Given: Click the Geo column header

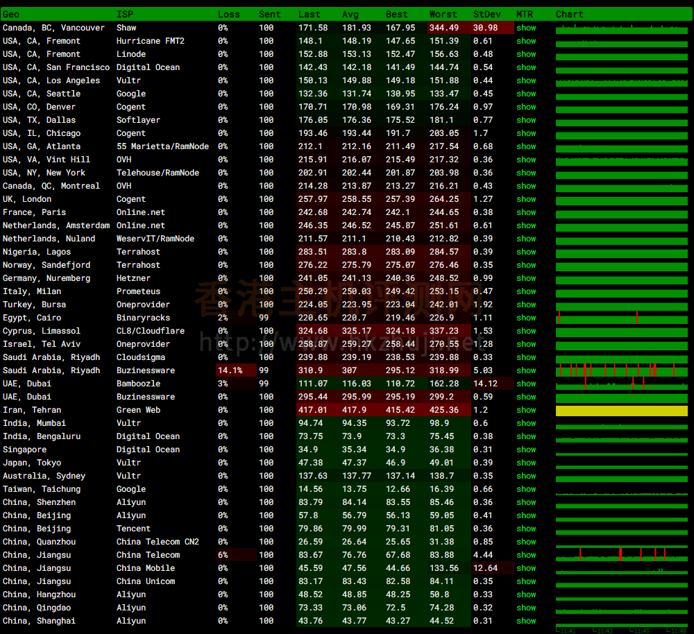Looking at the screenshot, I should pyautogui.click(x=11, y=14).
